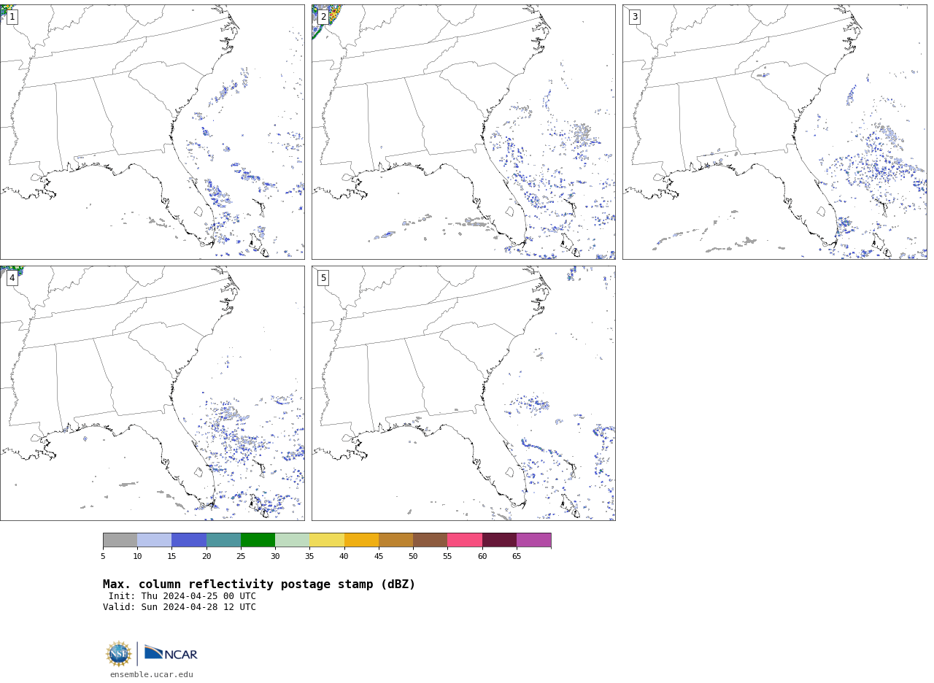Viewport: 934px width, 683px height.
Task: Open ensemble member 2 reflectivity map
Action: pos(463,131)
